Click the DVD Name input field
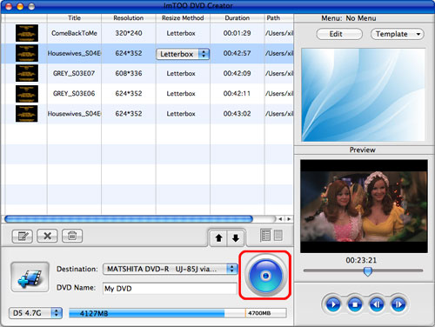This screenshot has height=327, width=435. tap(170, 289)
